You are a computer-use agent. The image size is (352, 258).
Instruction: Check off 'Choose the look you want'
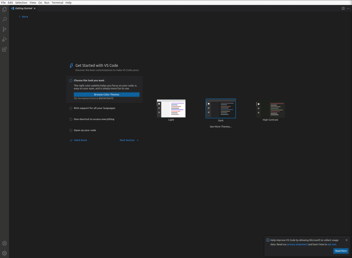pyautogui.click(x=70, y=80)
